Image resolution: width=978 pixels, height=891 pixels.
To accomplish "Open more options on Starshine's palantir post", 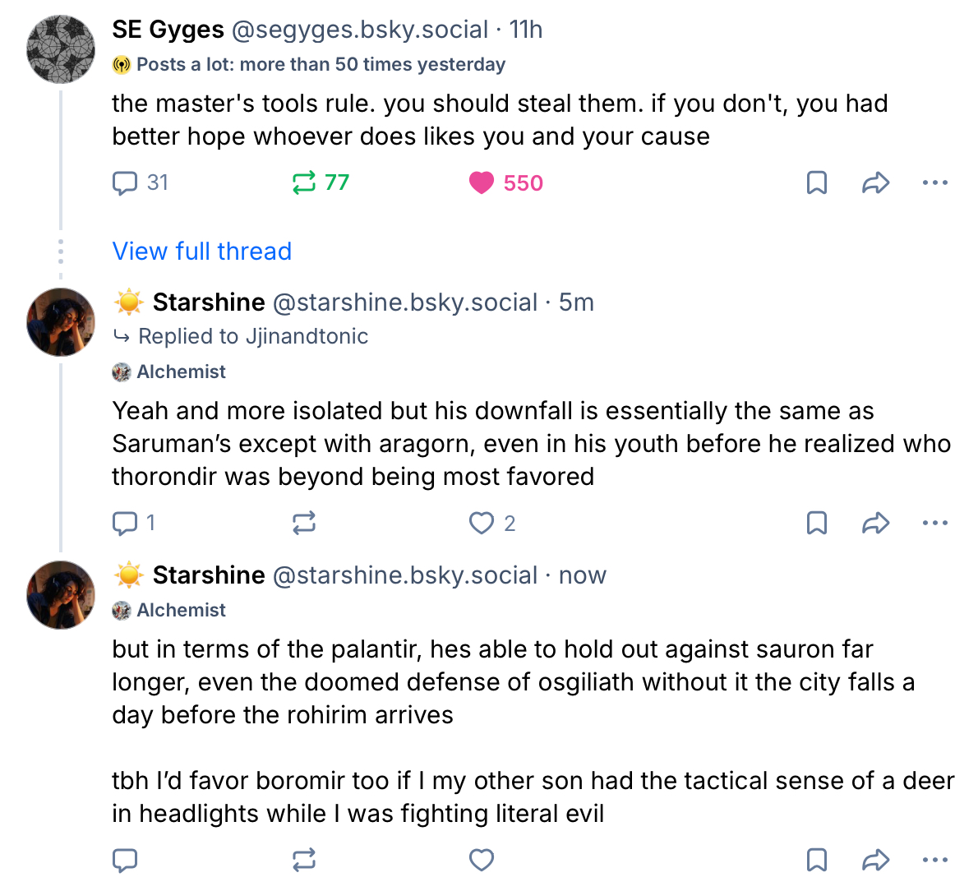I will click(x=934, y=860).
